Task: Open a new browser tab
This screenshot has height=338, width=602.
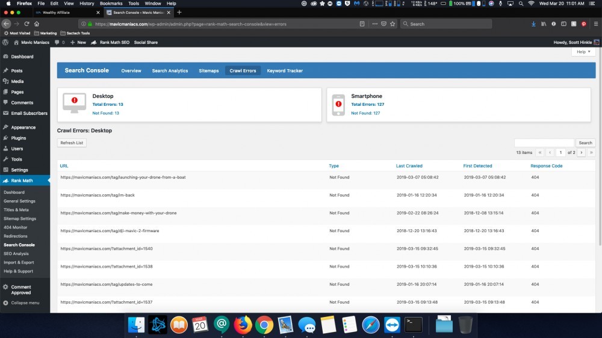Action: point(179,12)
